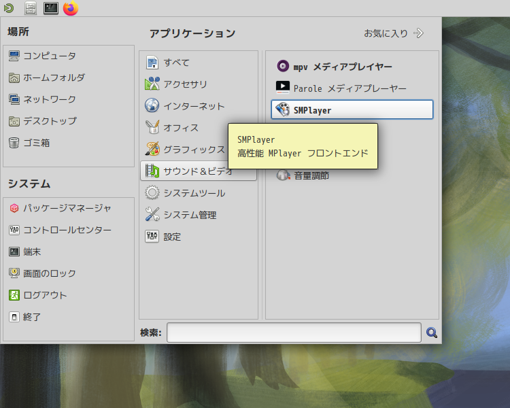Viewport: 510px width, 408px height.
Task: Open ホームフォルダ label
Action: pos(54,78)
